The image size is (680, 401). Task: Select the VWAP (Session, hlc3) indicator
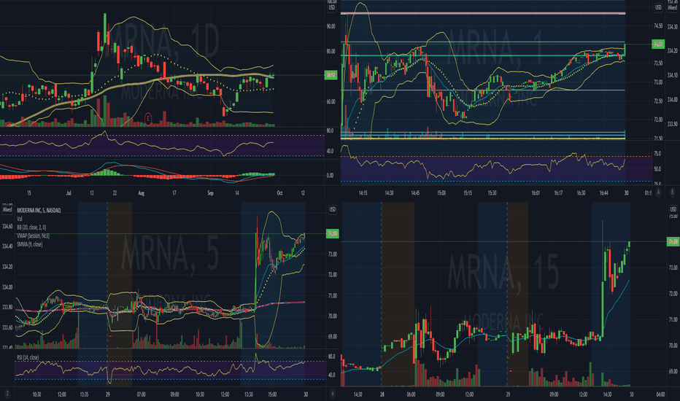pos(33,235)
